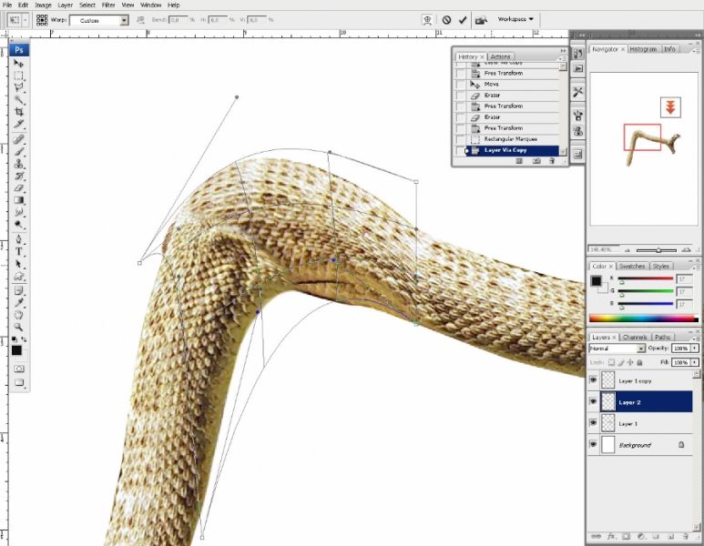Cancel the warp transform
This screenshot has height=546, width=704.
pos(446,20)
